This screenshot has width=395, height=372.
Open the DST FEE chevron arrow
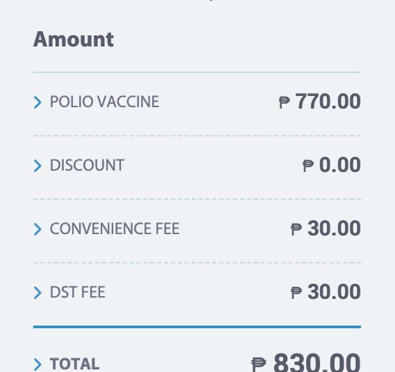[x=38, y=292]
